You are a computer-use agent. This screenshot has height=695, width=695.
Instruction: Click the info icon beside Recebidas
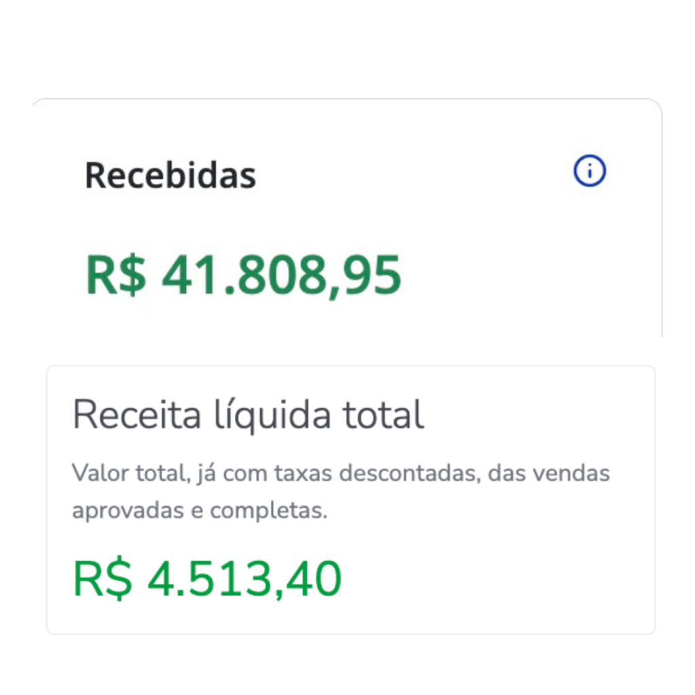[x=589, y=171]
